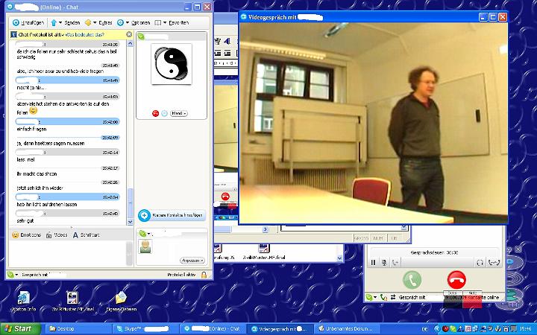End call with red hang-up button
537x335 pixels.
456,280
